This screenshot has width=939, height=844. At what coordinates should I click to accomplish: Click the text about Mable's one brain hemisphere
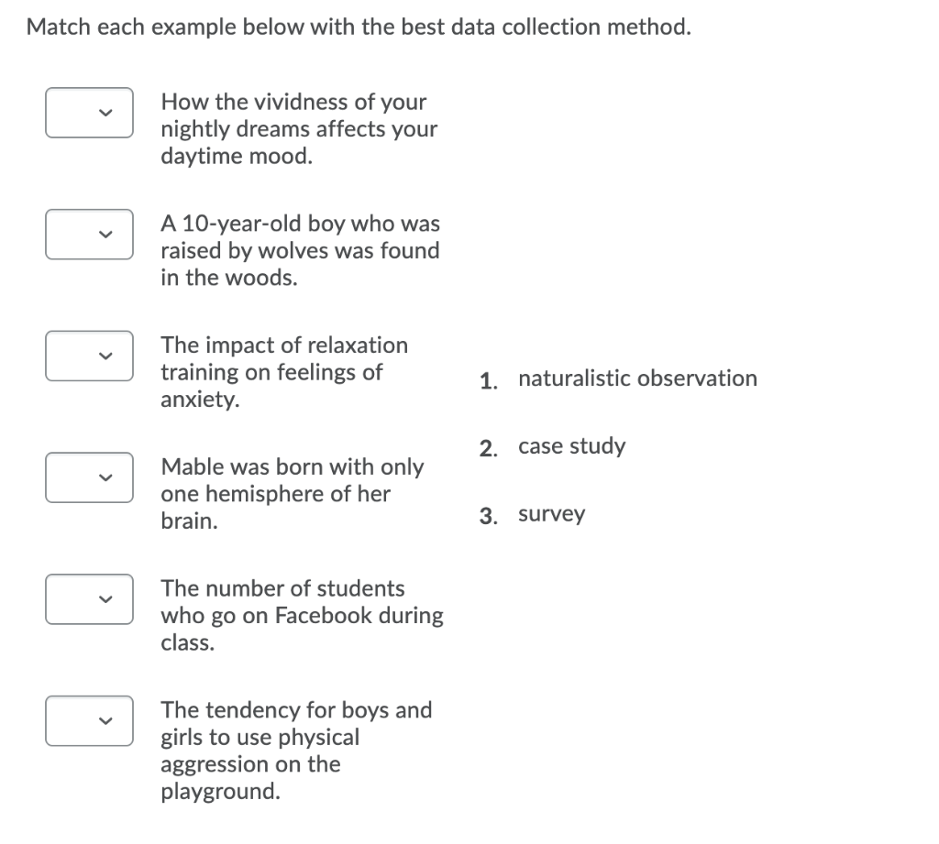[292, 493]
